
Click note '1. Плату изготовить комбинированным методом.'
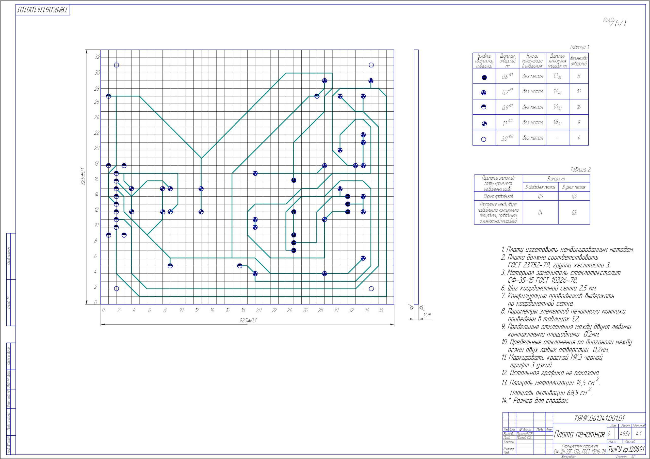[567, 250]
